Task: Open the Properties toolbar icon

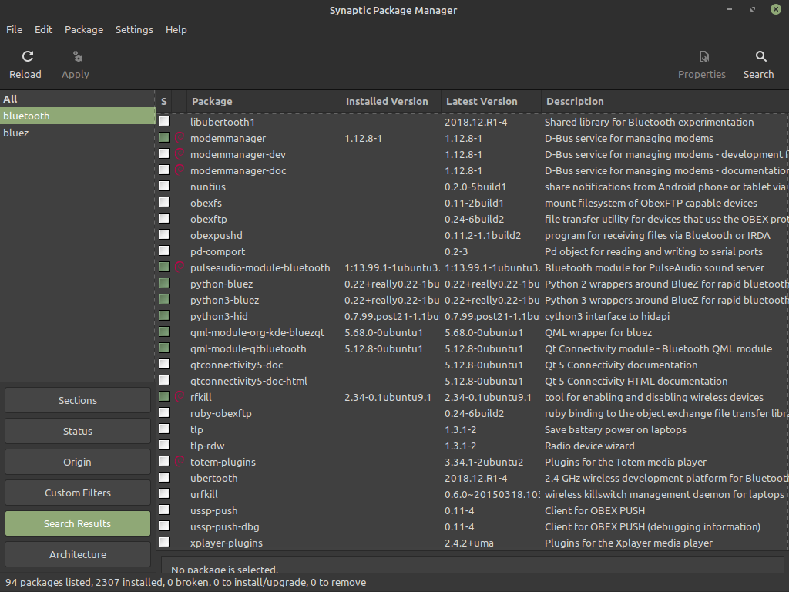Action: tap(703, 57)
